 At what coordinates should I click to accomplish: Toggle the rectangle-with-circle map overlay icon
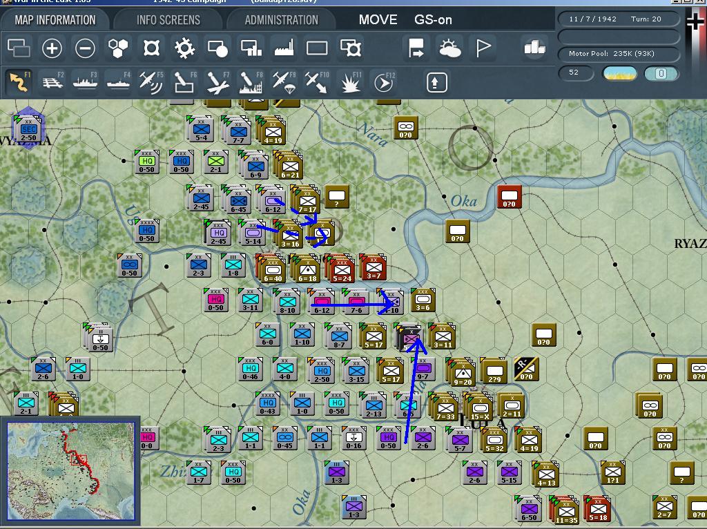click(x=217, y=48)
